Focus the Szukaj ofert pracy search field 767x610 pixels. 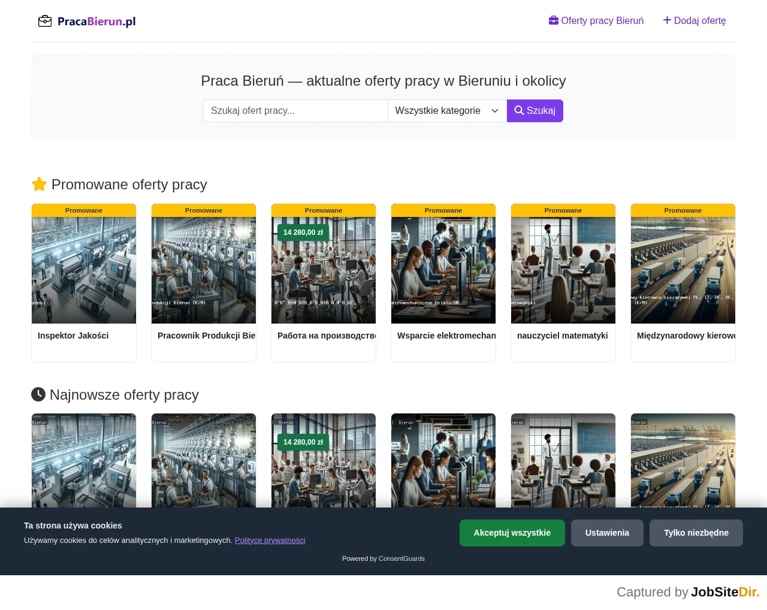[x=295, y=111]
